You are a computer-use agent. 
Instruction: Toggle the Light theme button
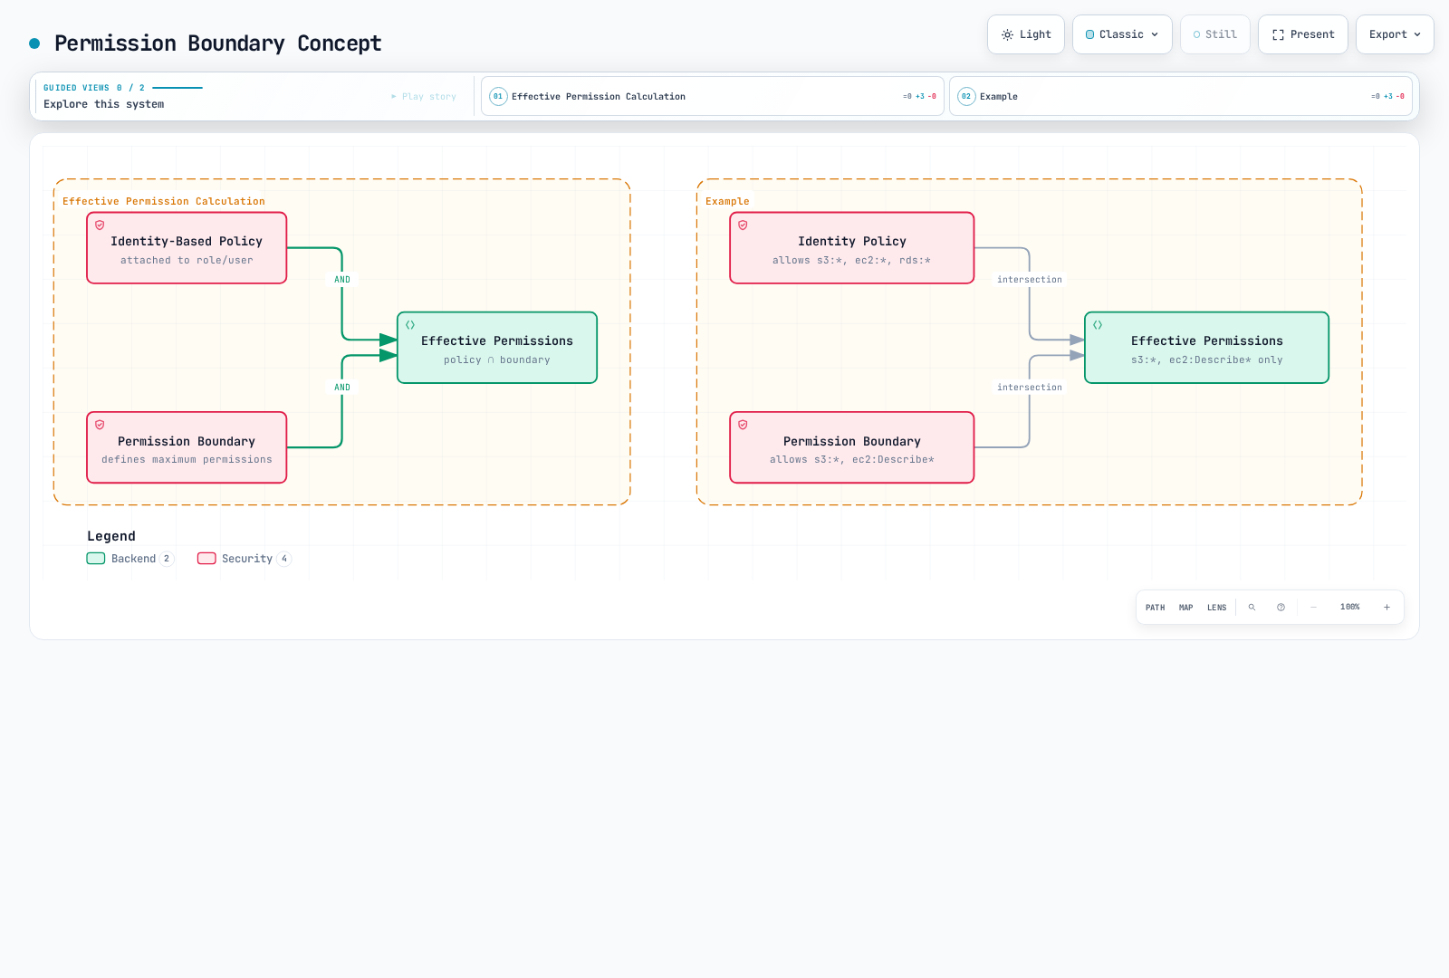pyautogui.click(x=1025, y=34)
